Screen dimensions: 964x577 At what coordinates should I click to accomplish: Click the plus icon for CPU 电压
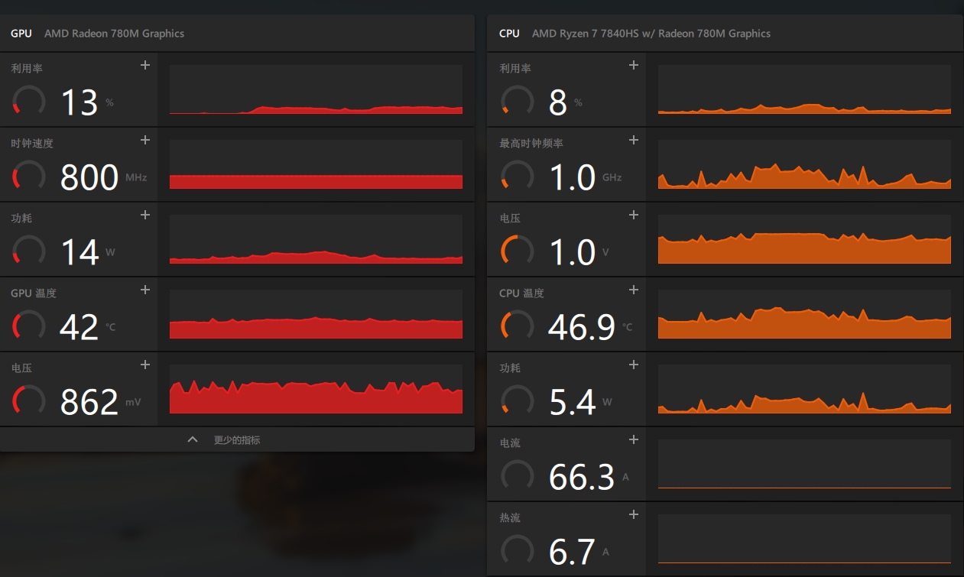pyautogui.click(x=633, y=216)
